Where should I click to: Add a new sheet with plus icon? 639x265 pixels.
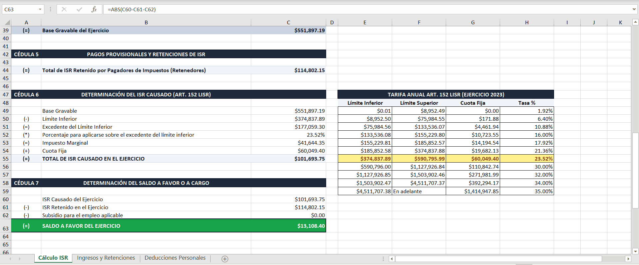[225, 259]
